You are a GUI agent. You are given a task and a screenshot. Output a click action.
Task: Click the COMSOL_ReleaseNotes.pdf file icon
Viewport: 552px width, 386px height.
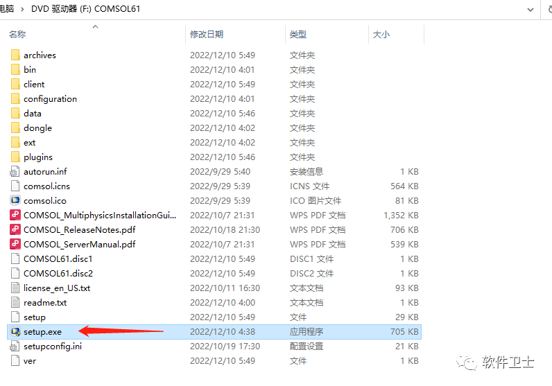15,230
